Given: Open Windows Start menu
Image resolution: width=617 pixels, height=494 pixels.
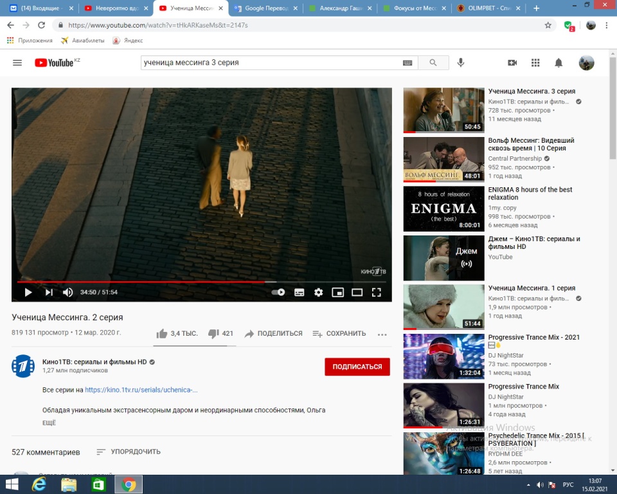Looking at the screenshot, I should click(x=12, y=484).
